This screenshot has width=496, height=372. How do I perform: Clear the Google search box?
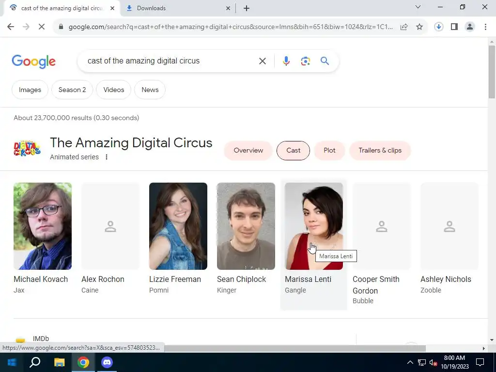(263, 61)
